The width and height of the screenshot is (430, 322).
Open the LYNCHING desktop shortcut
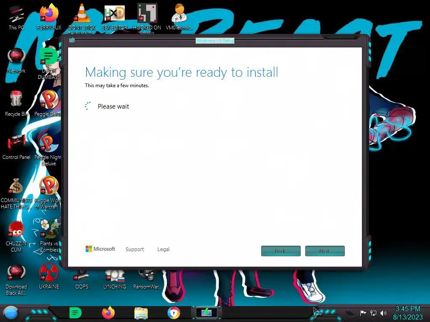(115, 279)
